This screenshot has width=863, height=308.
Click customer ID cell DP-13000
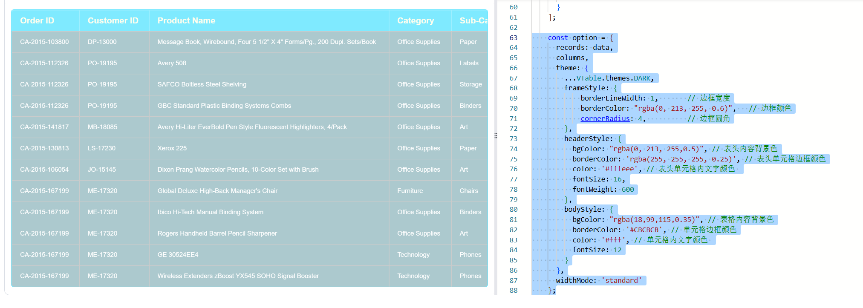point(114,42)
